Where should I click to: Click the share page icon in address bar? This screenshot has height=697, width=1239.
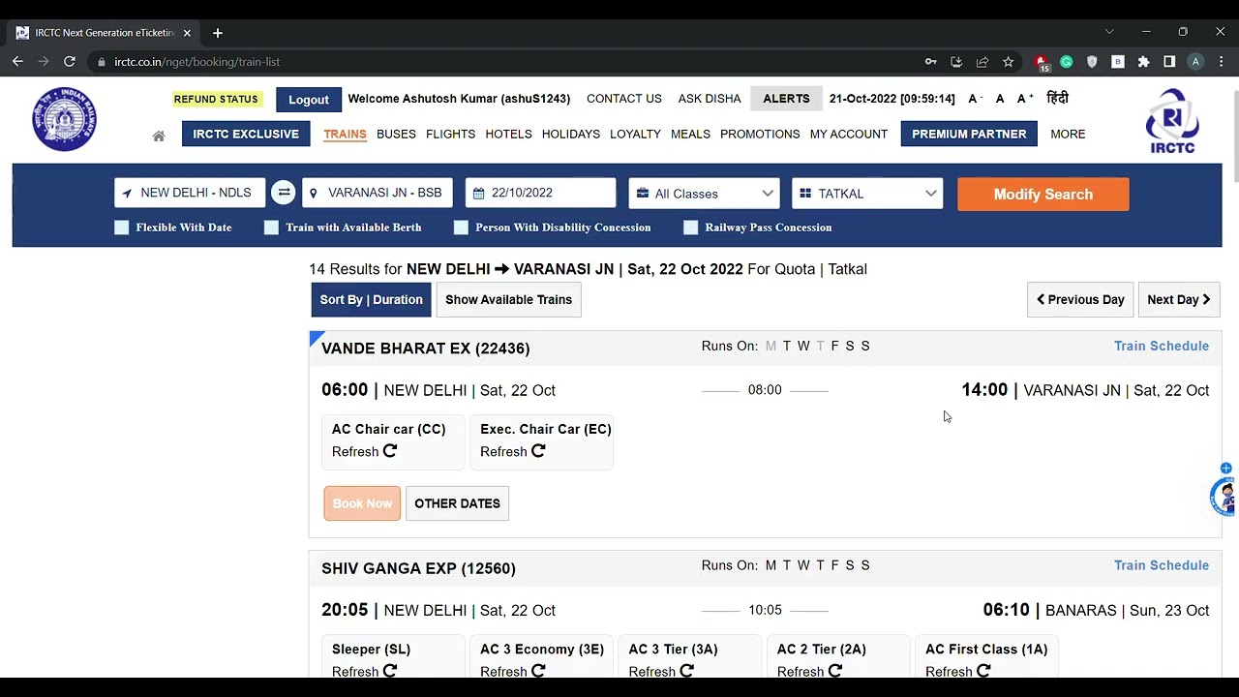point(982,62)
